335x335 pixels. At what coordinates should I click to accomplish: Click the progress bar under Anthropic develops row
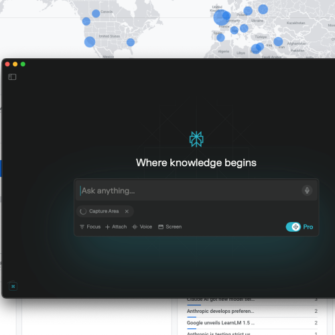(252, 317)
